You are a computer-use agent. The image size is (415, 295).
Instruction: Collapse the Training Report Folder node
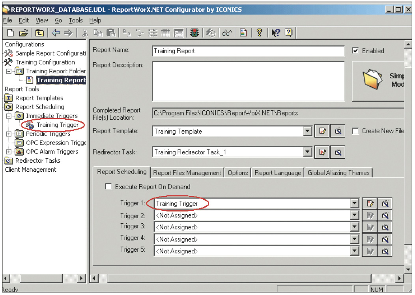click(x=9, y=71)
